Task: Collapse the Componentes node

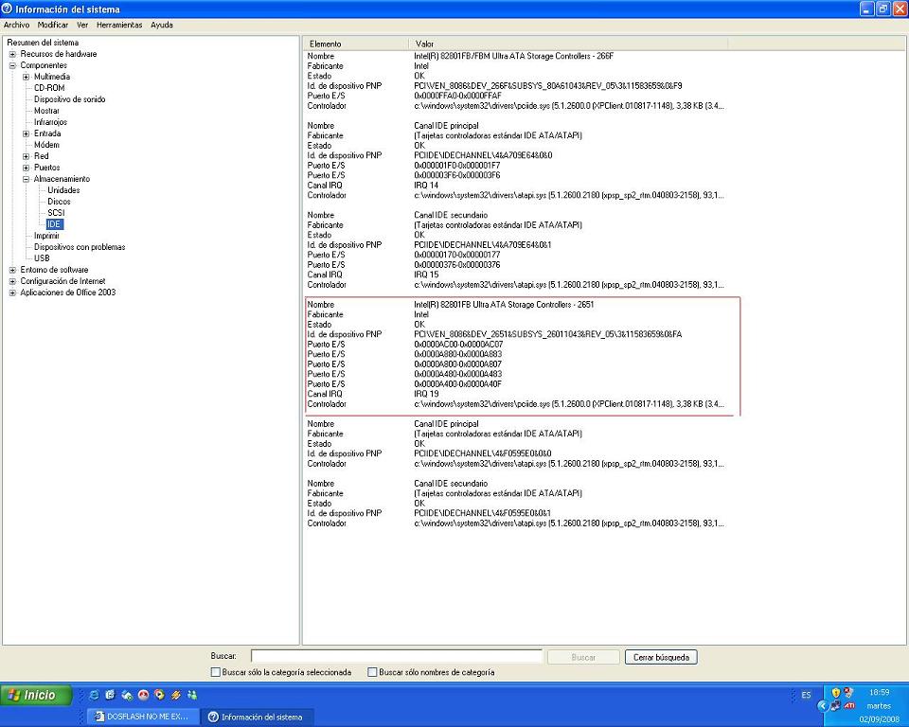Action: coord(12,65)
